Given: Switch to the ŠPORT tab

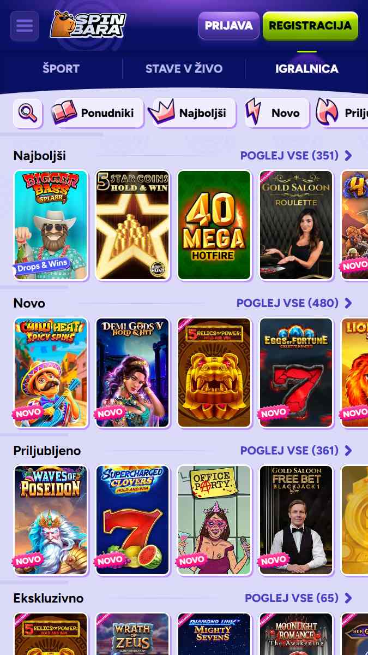Looking at the screenshot, I should 61,68.
